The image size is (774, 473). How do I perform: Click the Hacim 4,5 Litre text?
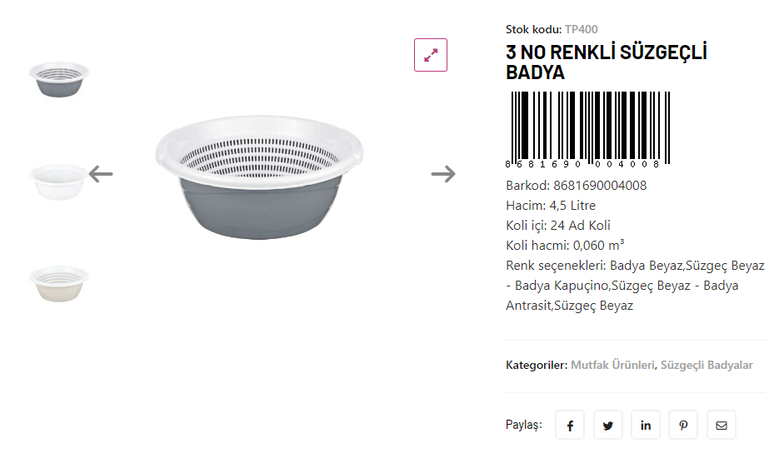551,206
